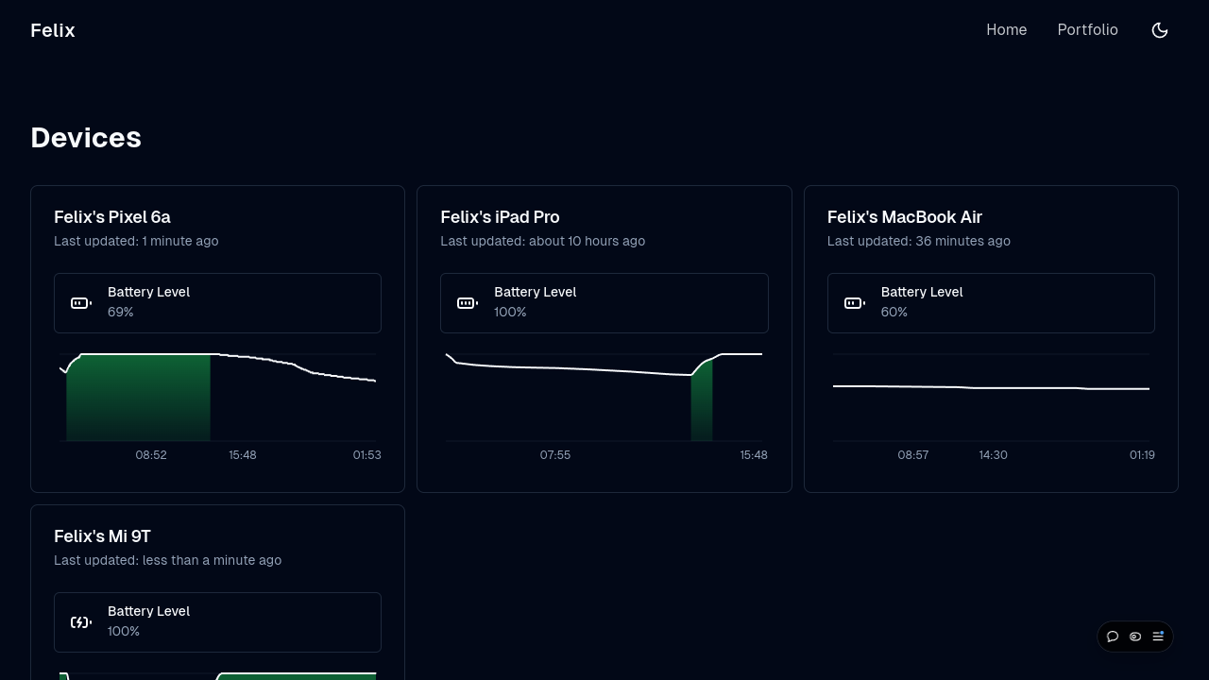Select the Felix's Mi 9T title
Viewport: 1209px width, 680px height.
click(x=102, y=536)
